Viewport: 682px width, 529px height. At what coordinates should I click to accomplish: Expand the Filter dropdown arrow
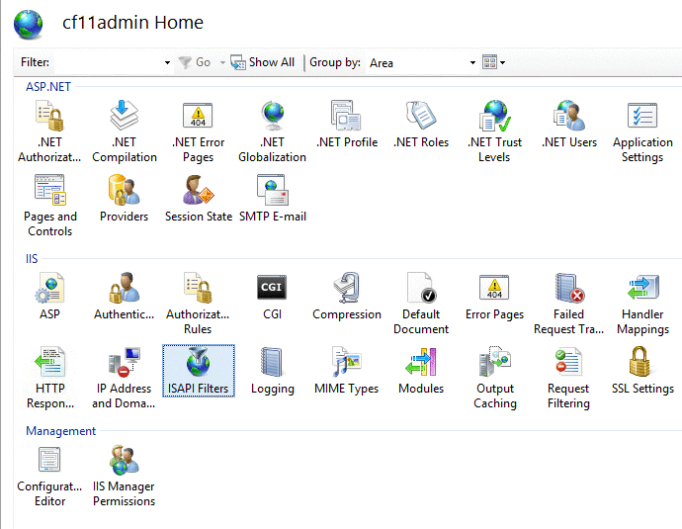click(x=167, y=62)
